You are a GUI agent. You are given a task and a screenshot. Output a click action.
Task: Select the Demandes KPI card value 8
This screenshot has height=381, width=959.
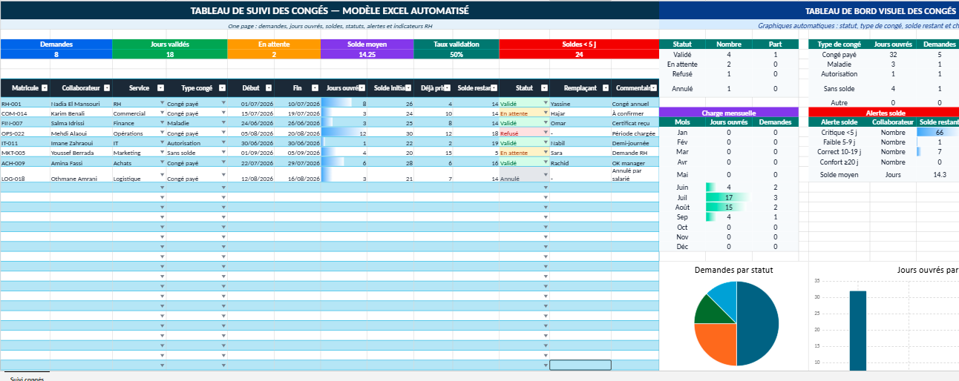click(56, 54)
